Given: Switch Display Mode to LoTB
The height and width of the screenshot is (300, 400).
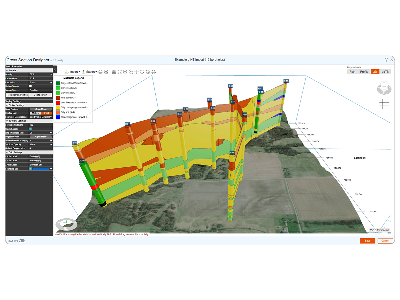Looking at the screenshot, I should (x=385, y=72).
